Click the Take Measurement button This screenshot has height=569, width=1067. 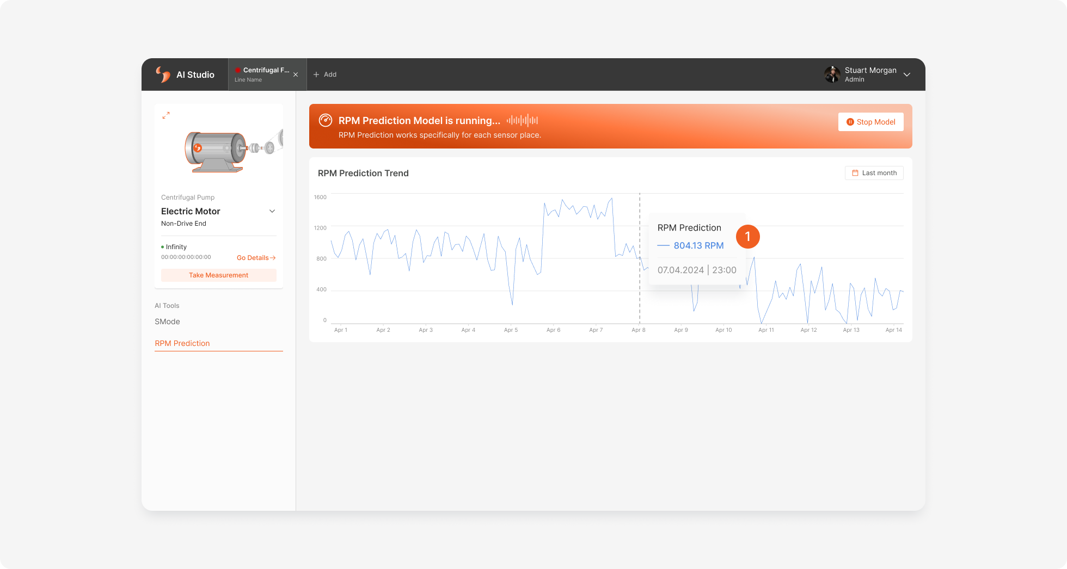tap(219, 275)
